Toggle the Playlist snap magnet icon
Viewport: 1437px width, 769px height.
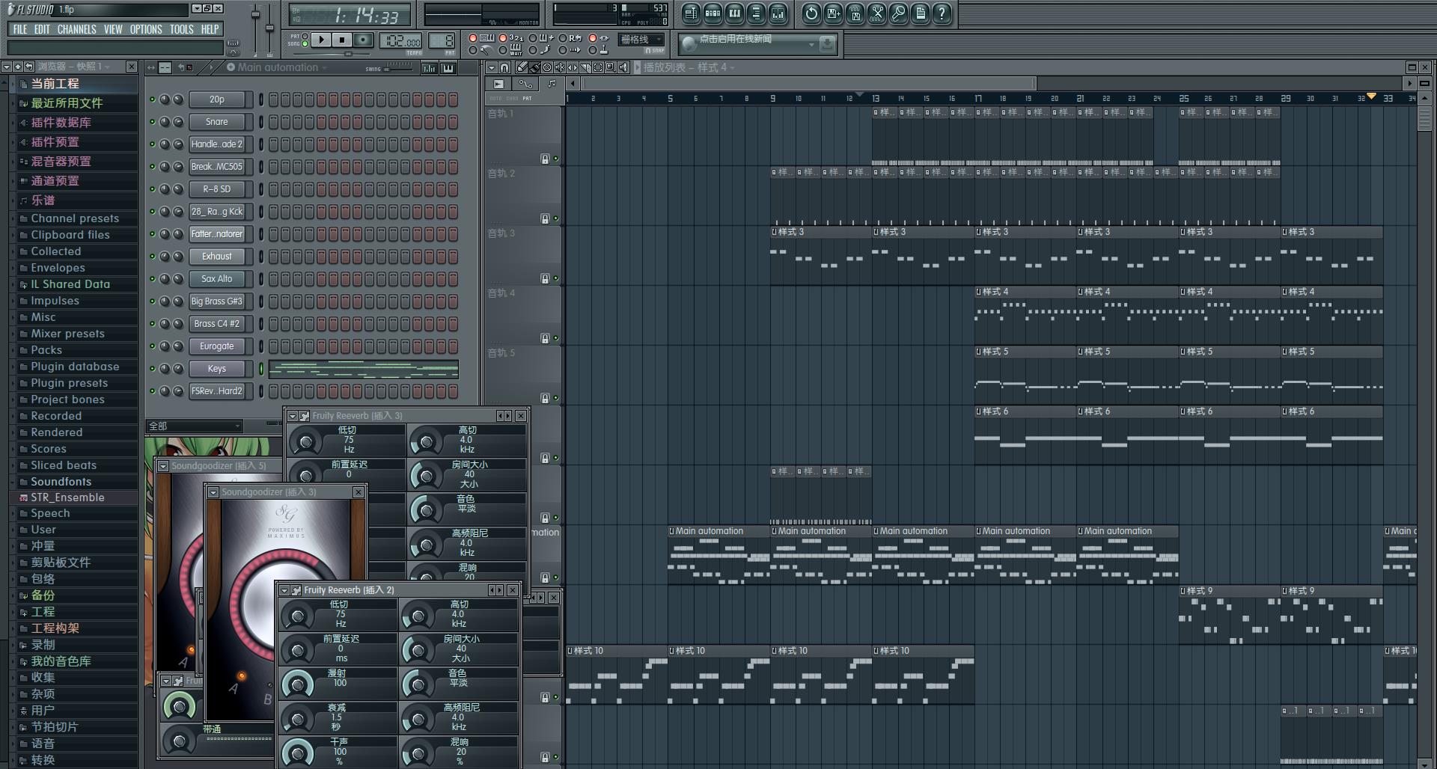coord(504,67)
